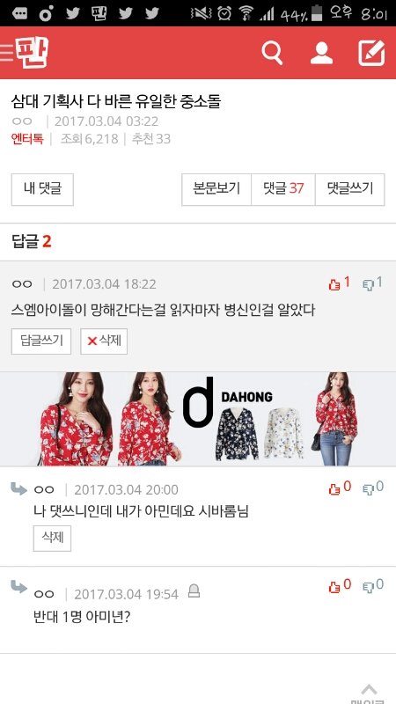Downvote the 19:54 reply

(373, 585)
